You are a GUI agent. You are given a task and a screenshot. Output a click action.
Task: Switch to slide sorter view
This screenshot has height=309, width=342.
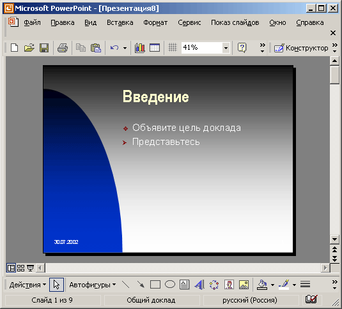point(20,268)
